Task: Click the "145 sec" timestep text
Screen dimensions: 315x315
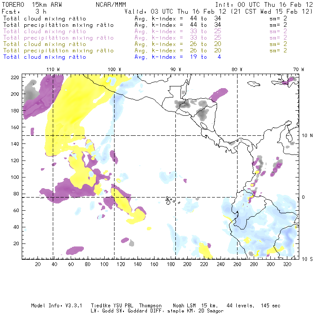Action: tap(270, 306)
